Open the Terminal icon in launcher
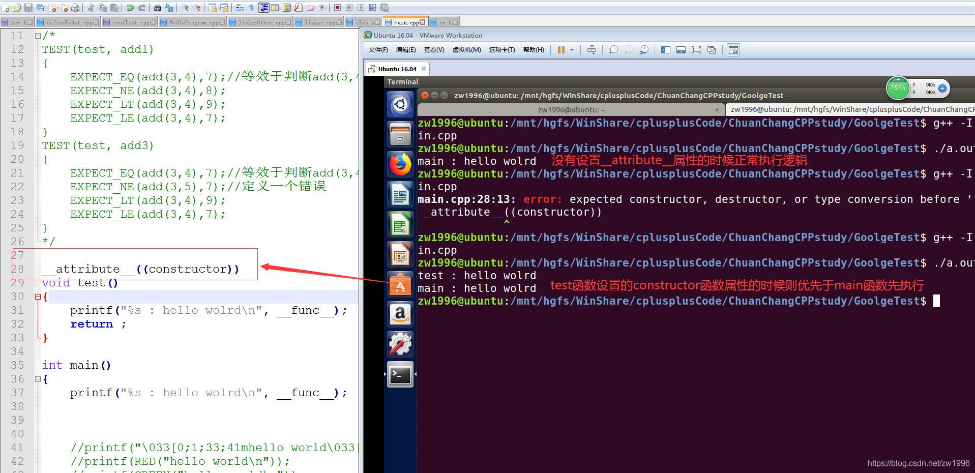Viewport: 975px width, 473px height. (400, 374)
